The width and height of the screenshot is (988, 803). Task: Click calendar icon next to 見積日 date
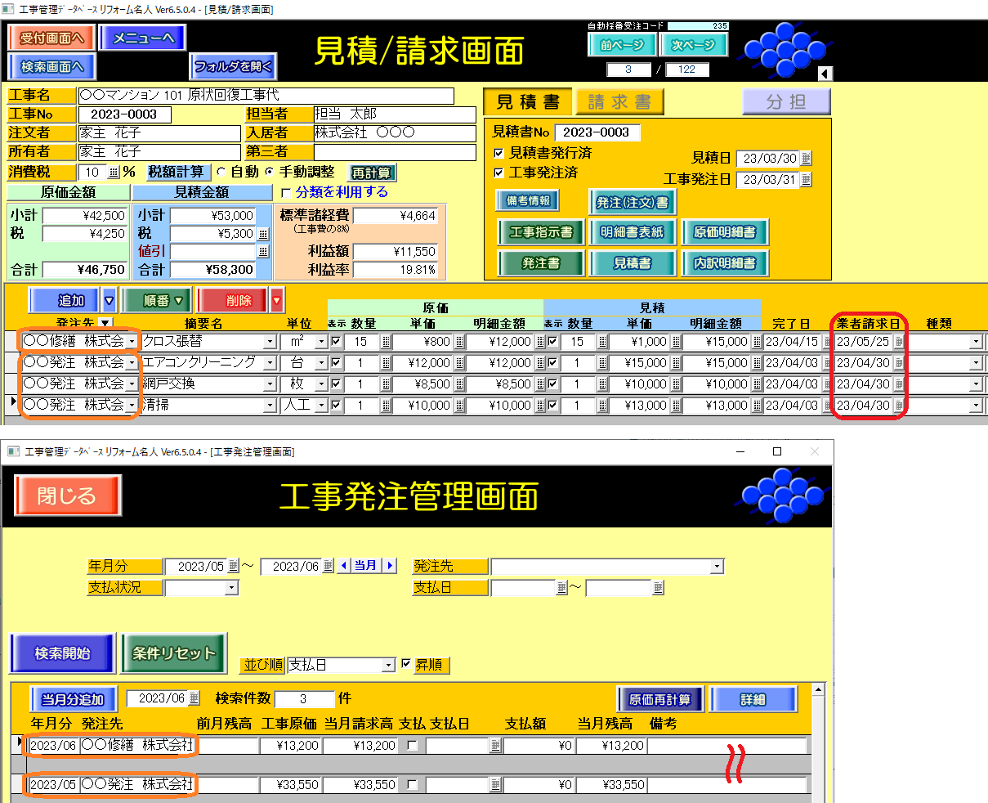pos(807,159)
